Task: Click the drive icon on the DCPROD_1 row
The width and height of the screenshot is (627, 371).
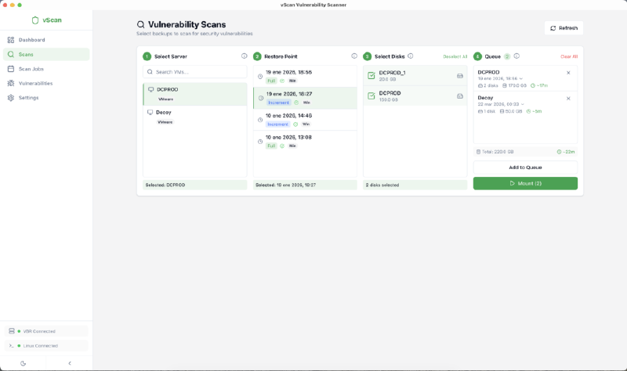Action: tap(460, 76)
